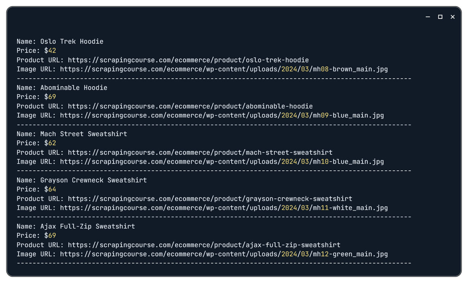Click the Mach Street Sweatshirt name line
This screenshot has width=468, height=283.
click(72, 134)
